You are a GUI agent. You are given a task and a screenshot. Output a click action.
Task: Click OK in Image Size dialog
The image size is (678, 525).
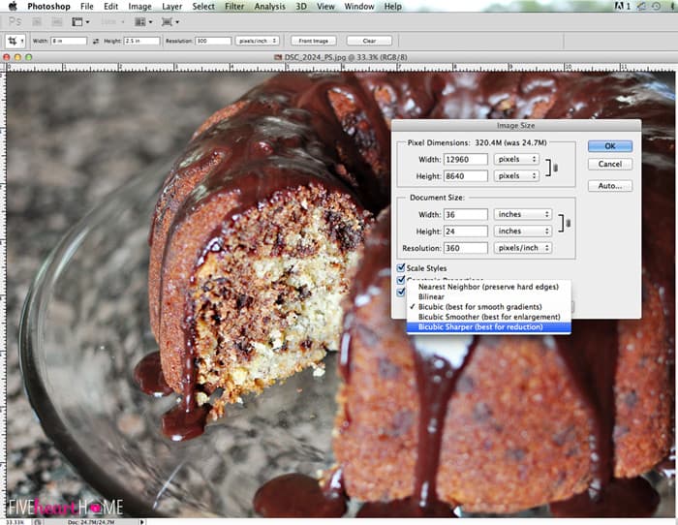pos(610,146)
